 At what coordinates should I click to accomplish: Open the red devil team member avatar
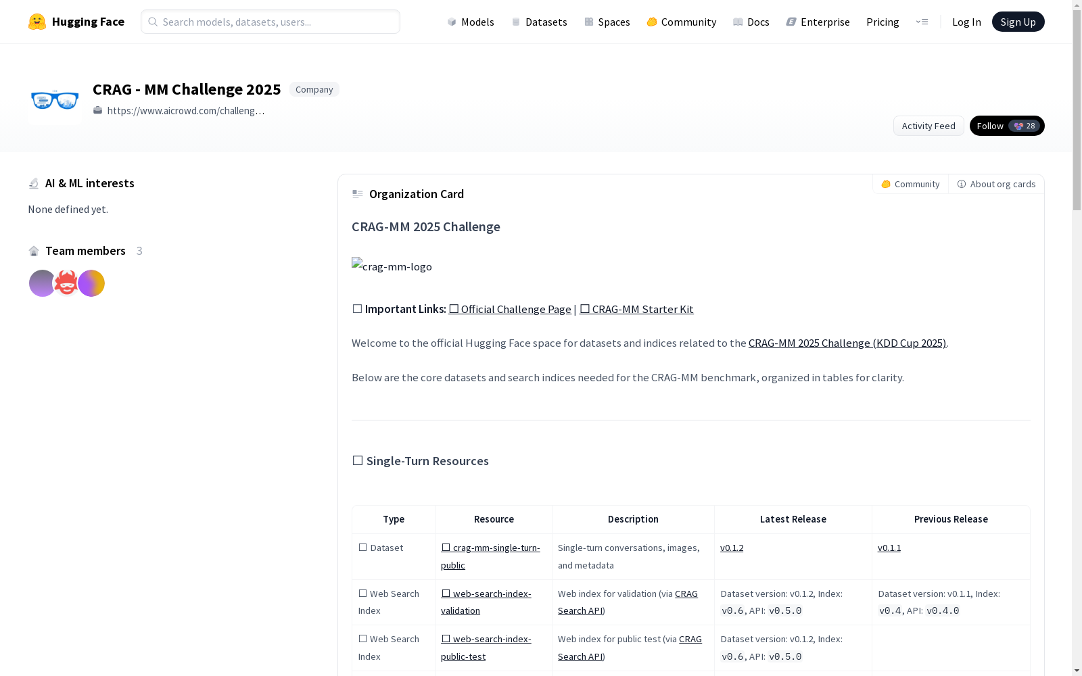(66, 283)
